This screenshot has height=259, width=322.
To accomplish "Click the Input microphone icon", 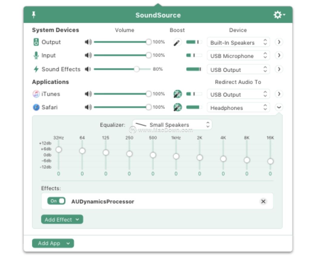I will coord(36,55).
